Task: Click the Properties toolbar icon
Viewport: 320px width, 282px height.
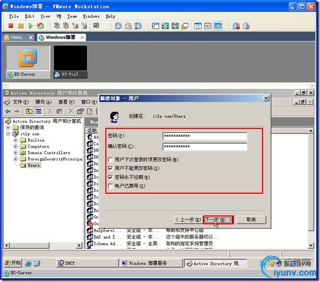Action: pos(80,111)
